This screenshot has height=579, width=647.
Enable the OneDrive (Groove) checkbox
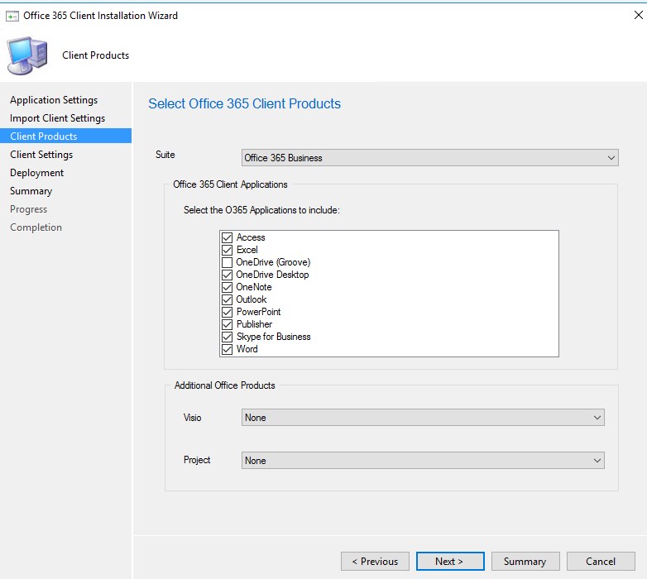(x=227, y=262)
